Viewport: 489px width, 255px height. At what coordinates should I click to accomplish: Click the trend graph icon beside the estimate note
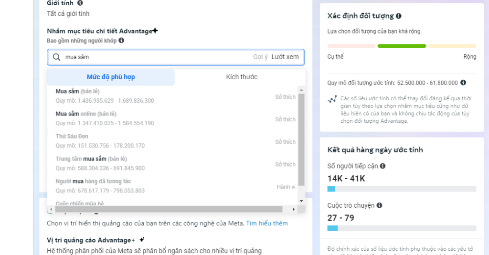(x=332, y=99)
